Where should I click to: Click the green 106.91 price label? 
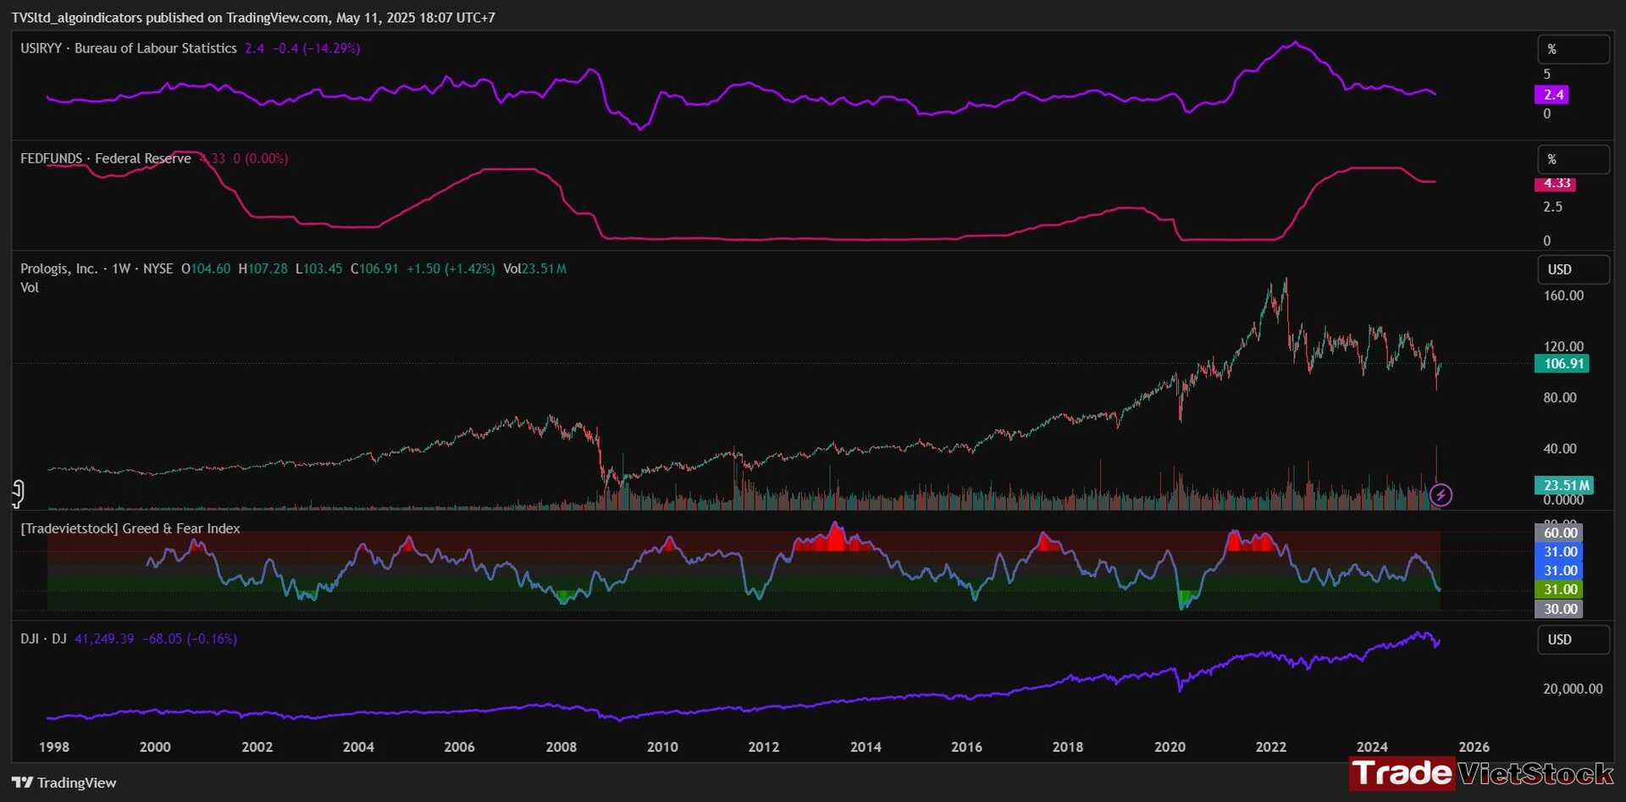point(1562,363)
